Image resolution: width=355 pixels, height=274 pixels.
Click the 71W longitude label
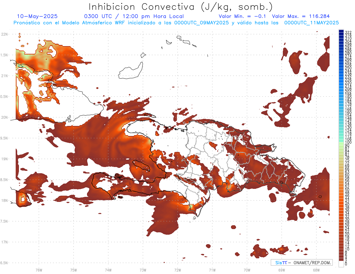(212, 270)
